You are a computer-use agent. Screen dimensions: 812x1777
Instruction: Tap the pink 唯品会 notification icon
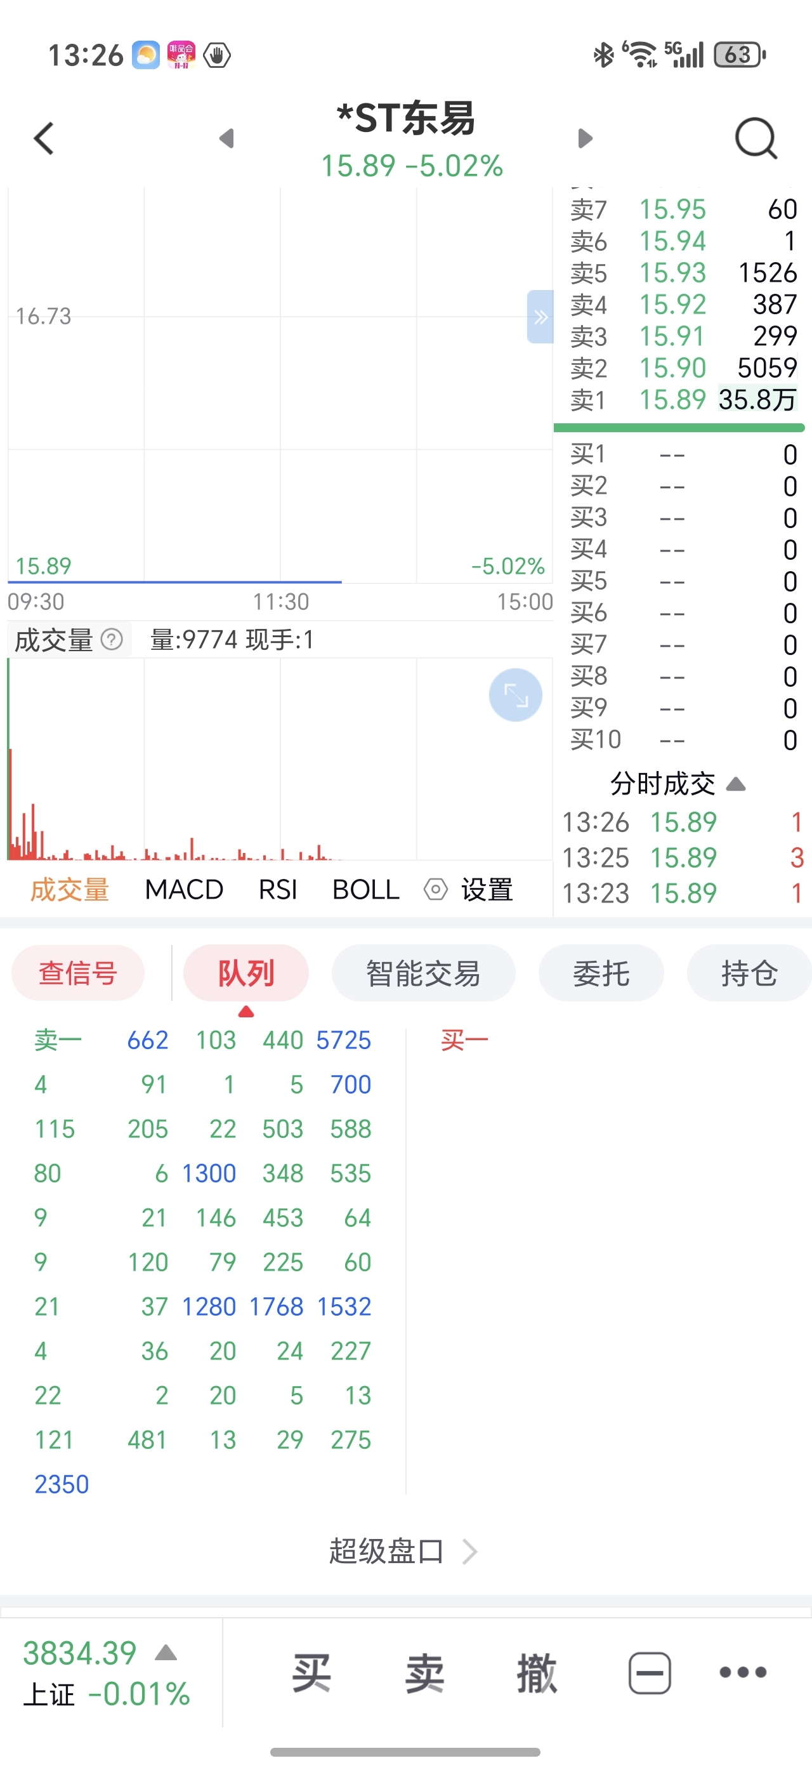[181, 55]
